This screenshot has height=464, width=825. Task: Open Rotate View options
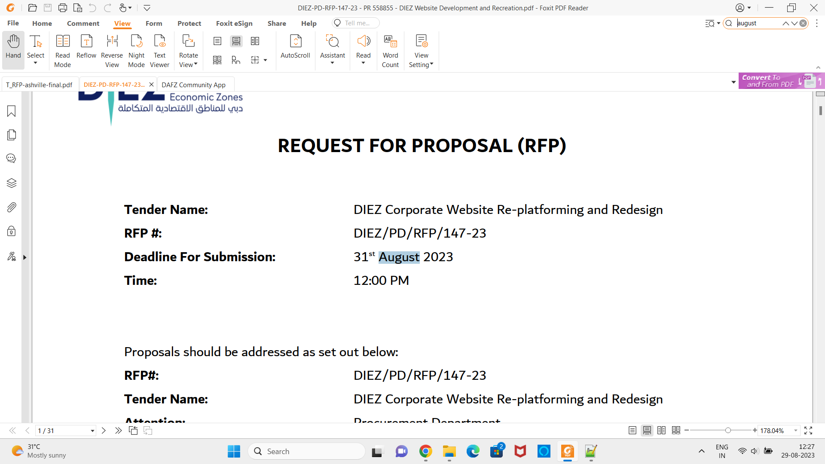pyautogui.click(x=189, y=51)
